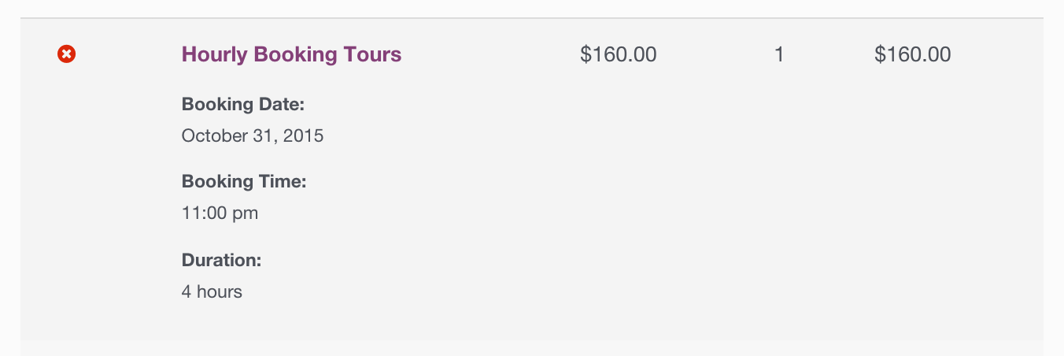Open the Hourly Booking Tours product link

point(291,54)
